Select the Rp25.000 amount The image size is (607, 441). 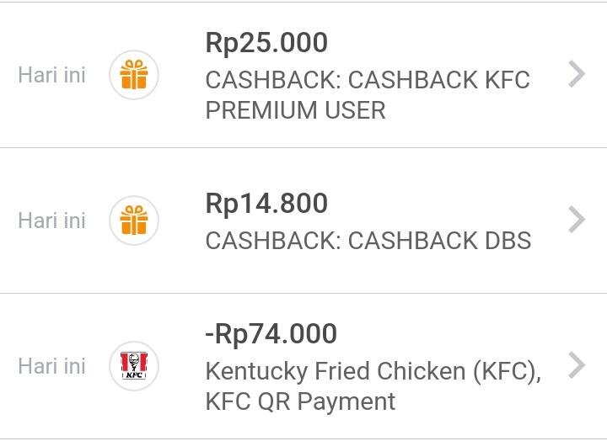point(266,43)
